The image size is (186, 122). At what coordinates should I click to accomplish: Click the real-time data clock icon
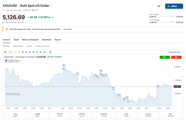pyautogui.click(x=4, y=22)
